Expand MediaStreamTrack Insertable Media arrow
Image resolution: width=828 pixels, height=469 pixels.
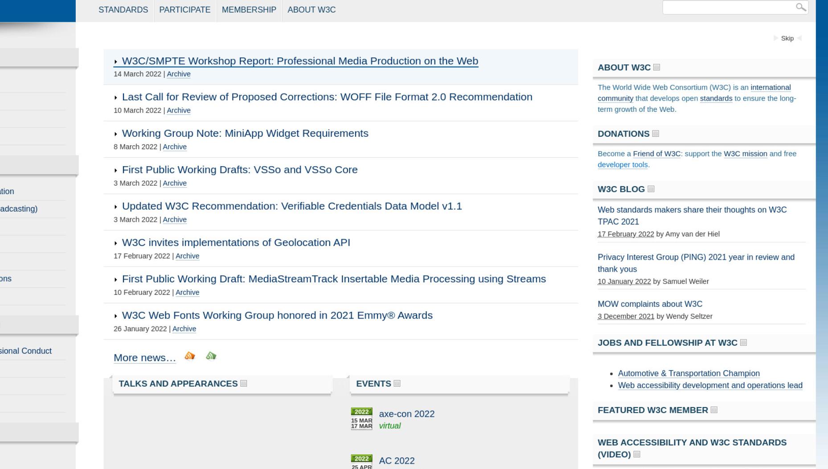click(x=116, y=280)
